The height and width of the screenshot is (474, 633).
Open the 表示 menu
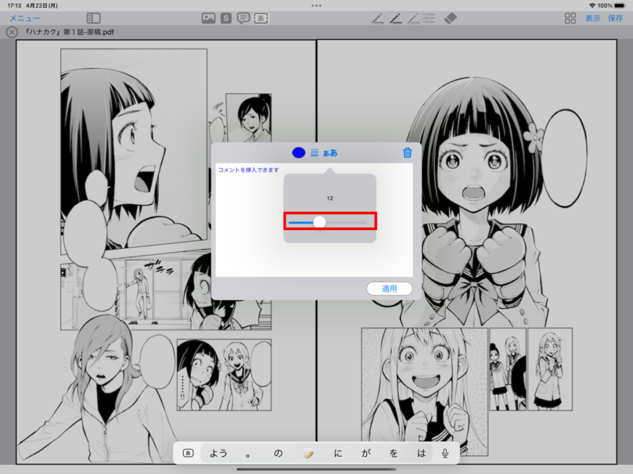pos(593,18)
